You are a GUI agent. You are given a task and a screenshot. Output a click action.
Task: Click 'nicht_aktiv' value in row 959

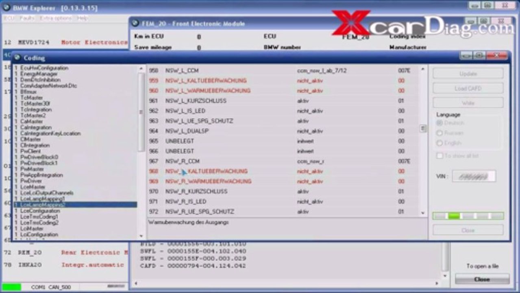[x=310, y=81]
